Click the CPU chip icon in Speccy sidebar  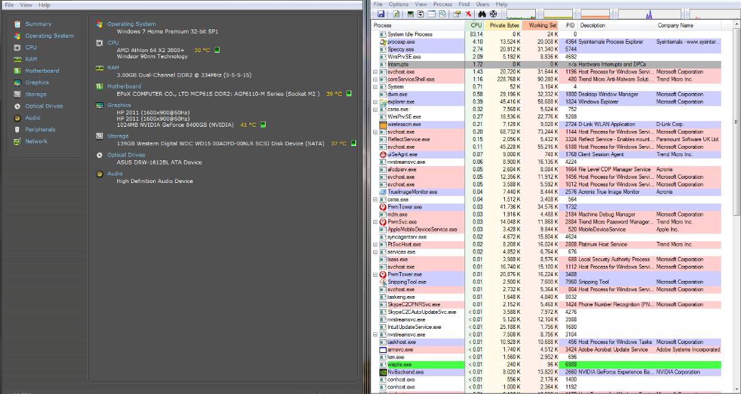17,48
